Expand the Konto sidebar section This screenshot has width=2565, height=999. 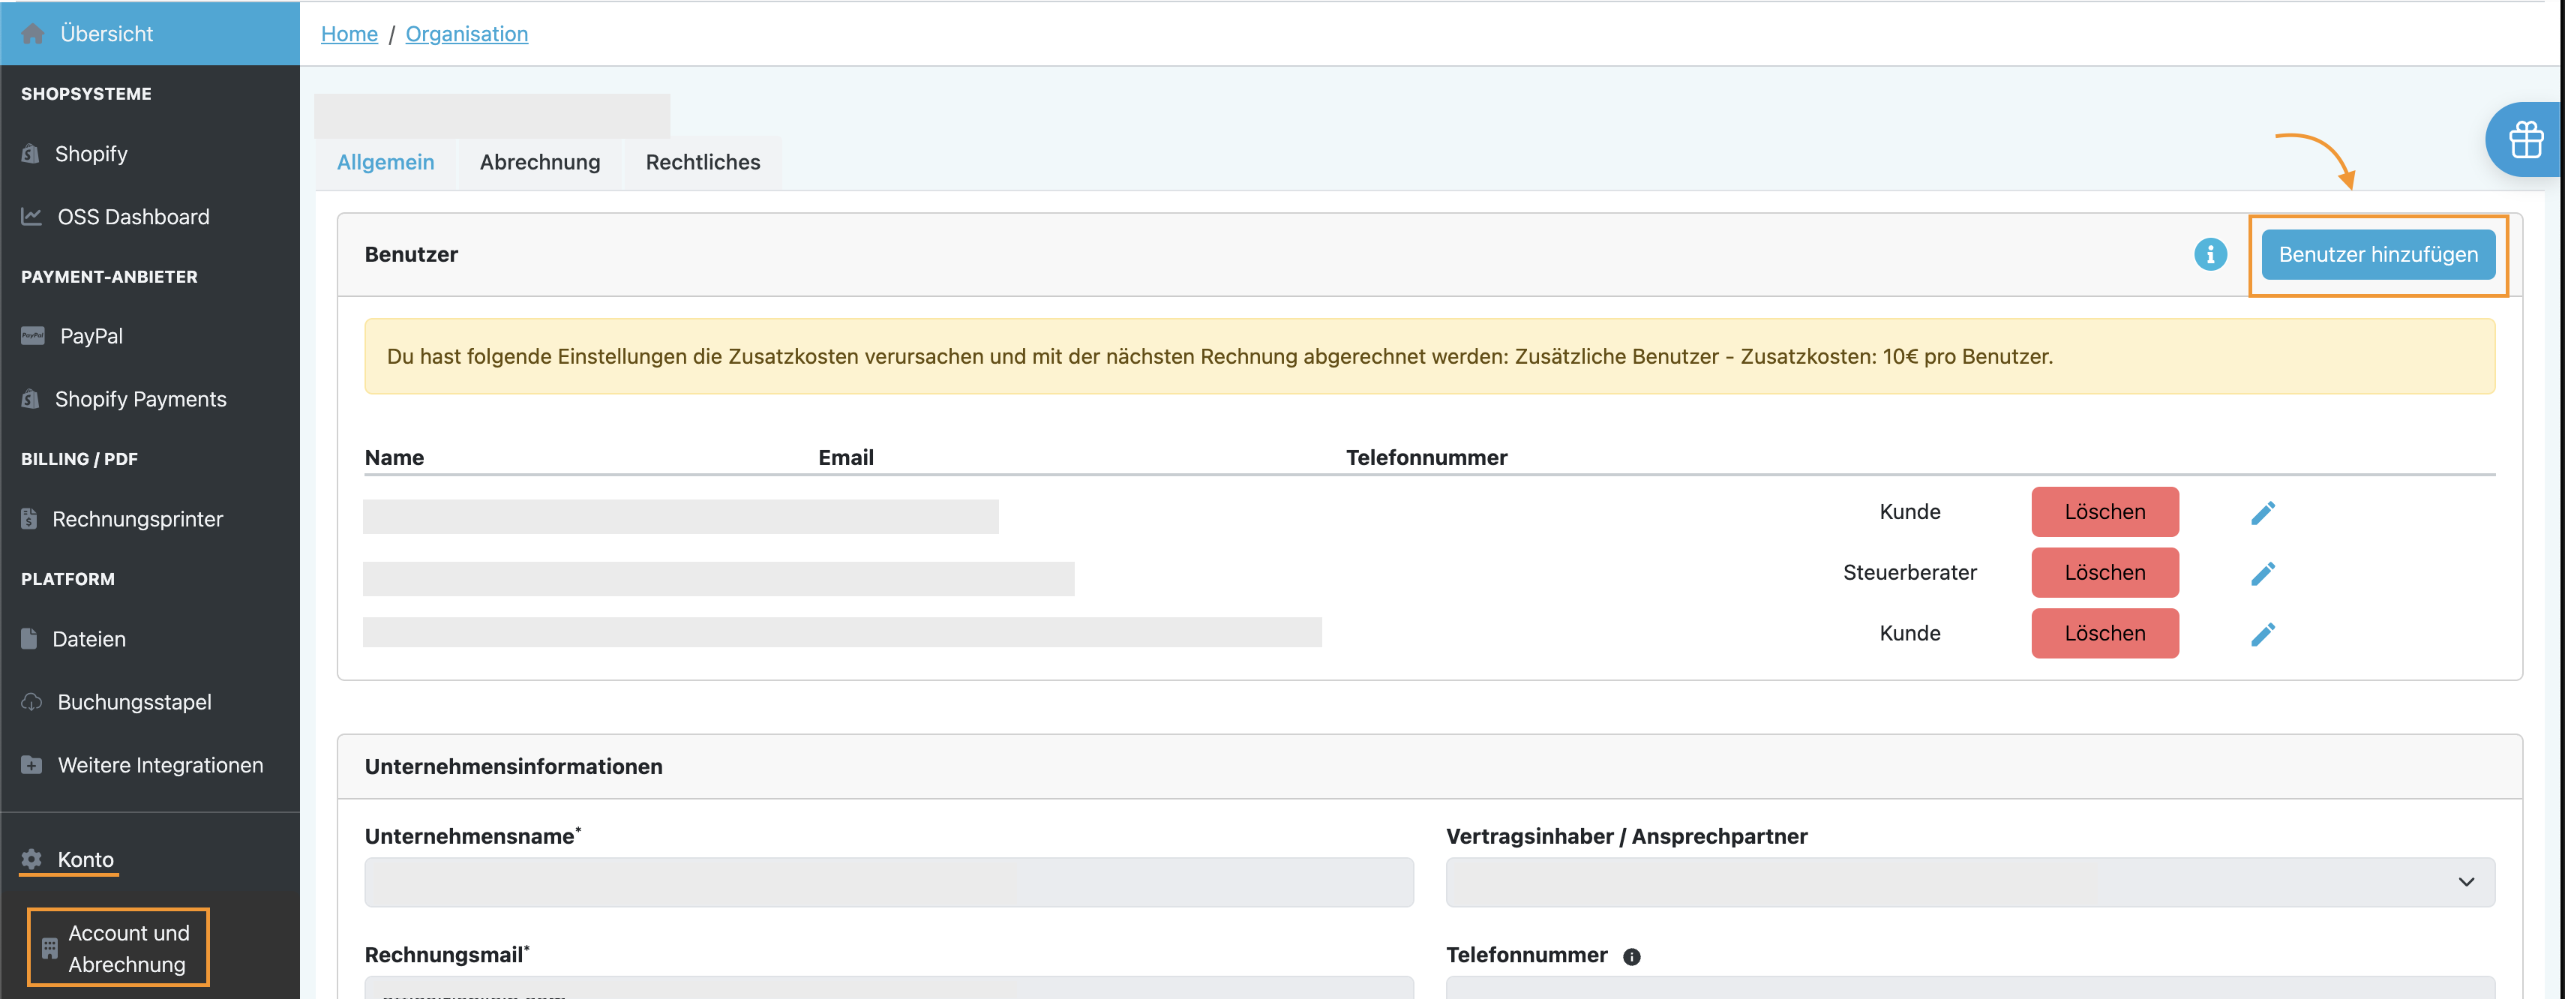[x=85, y=859]
